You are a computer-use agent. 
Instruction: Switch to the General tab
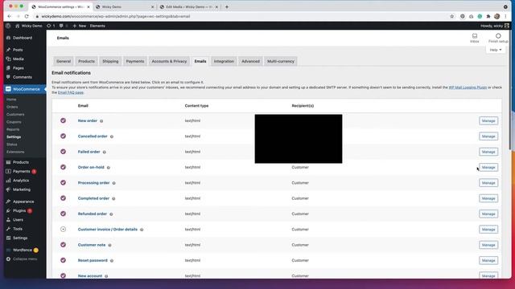[x=64, y=61]
